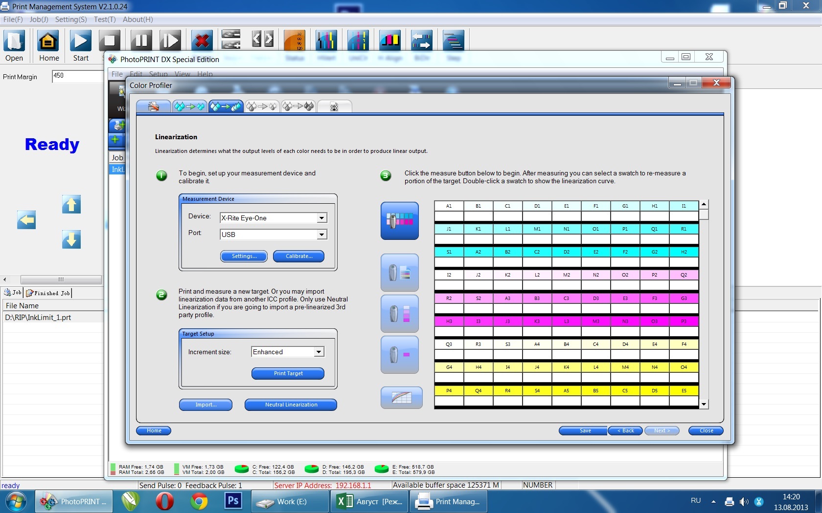Screen dimensions: 822x513
Task: Expand the Device dropdown X-Rite Eye-One
Action: [321, 218]
